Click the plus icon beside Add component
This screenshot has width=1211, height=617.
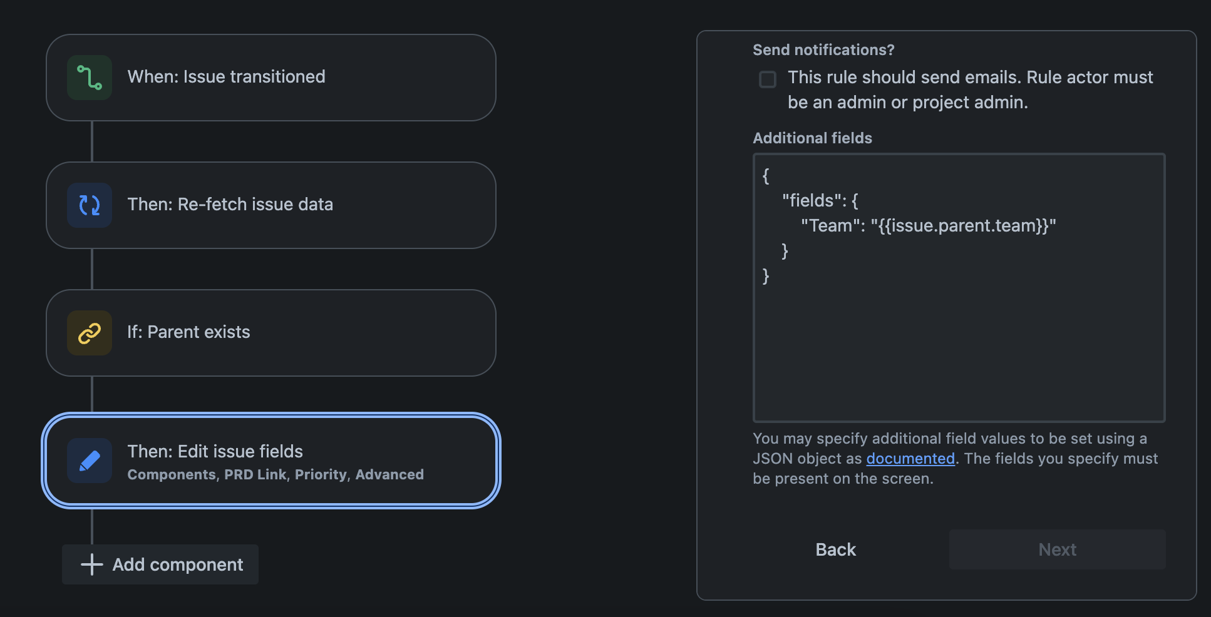pos(92,564)
